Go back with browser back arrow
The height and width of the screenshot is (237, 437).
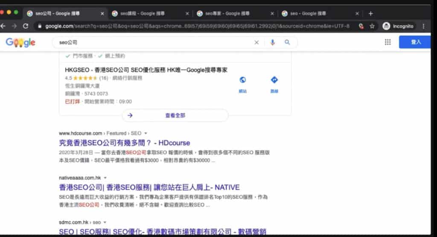pos(3,26)
